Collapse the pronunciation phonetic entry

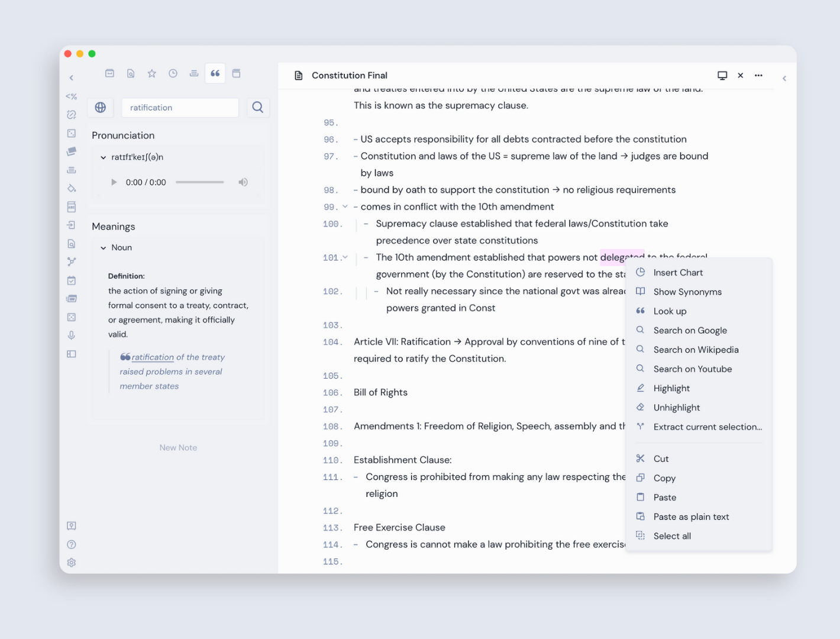pos(104,157)
